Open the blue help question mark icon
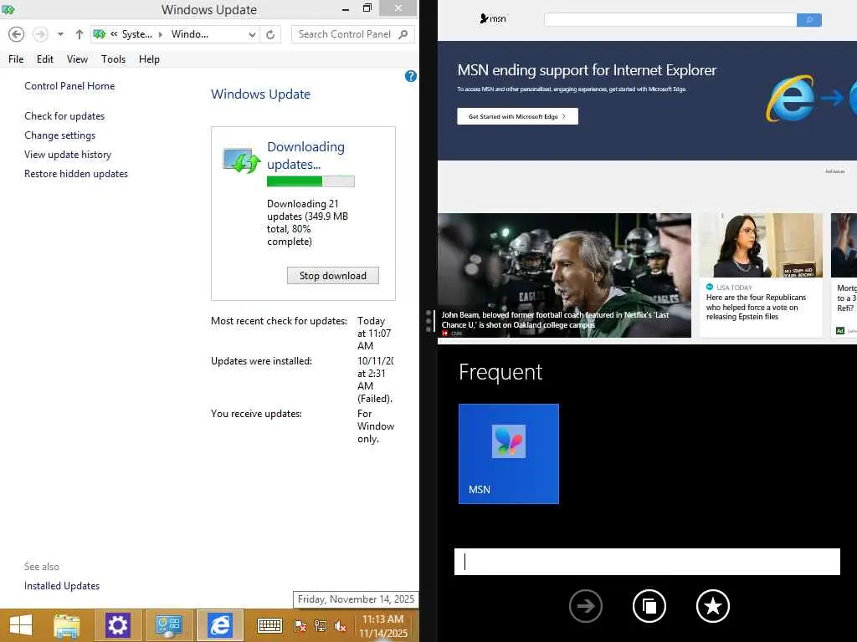857x642 pixels. click(410, 76)
